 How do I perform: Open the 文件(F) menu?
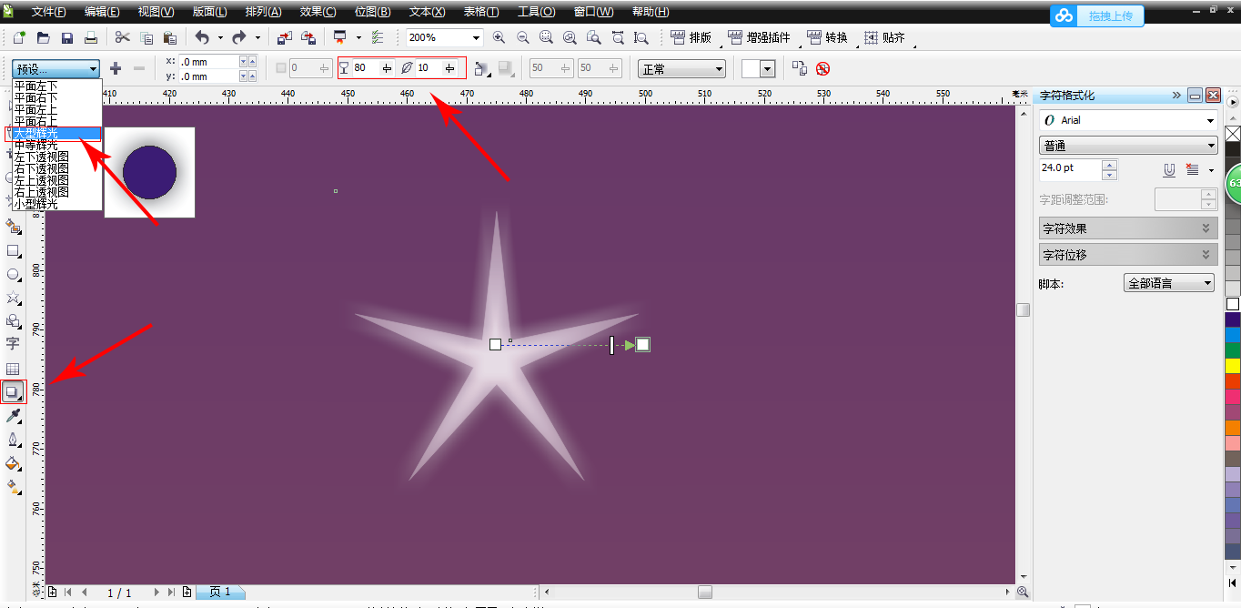coord(49,12)
